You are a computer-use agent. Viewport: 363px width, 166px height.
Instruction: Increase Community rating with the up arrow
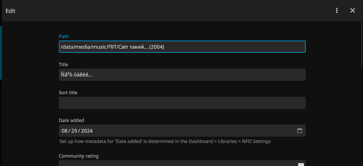click(300, 164)
